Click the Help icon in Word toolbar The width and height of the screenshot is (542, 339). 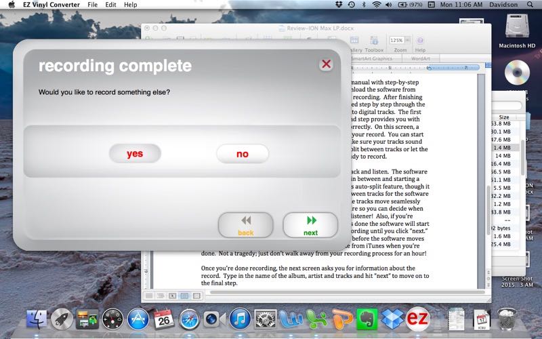pos(420,42)
